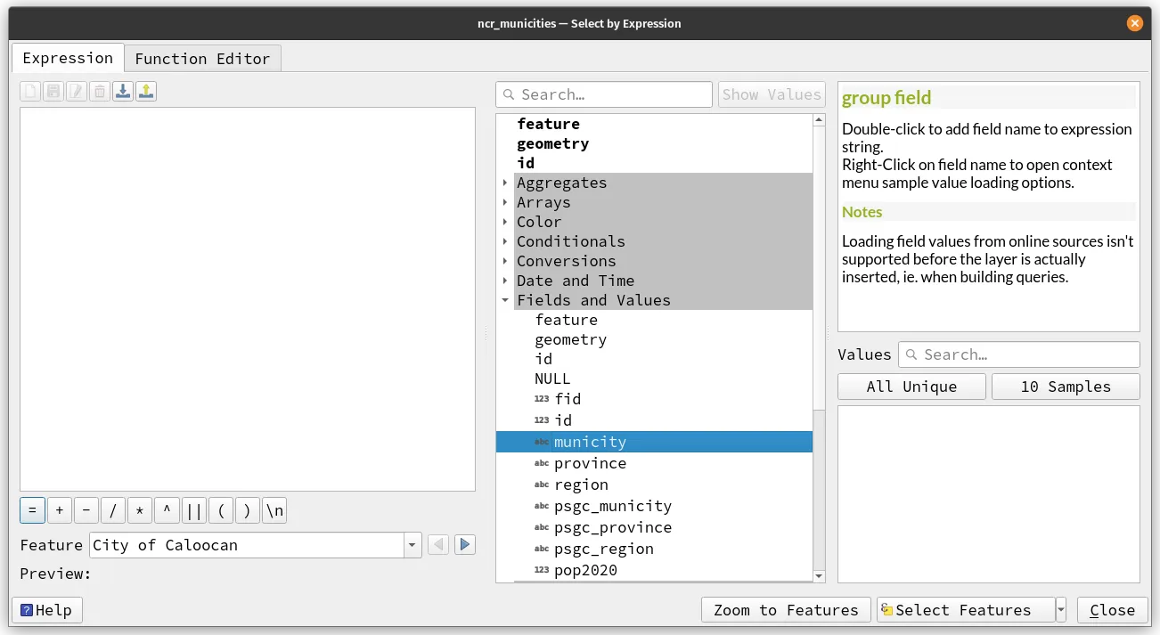The height and width of the screenshot is (635, 1160).
Task: Export user expressions to file
Action: pos(145,90)
